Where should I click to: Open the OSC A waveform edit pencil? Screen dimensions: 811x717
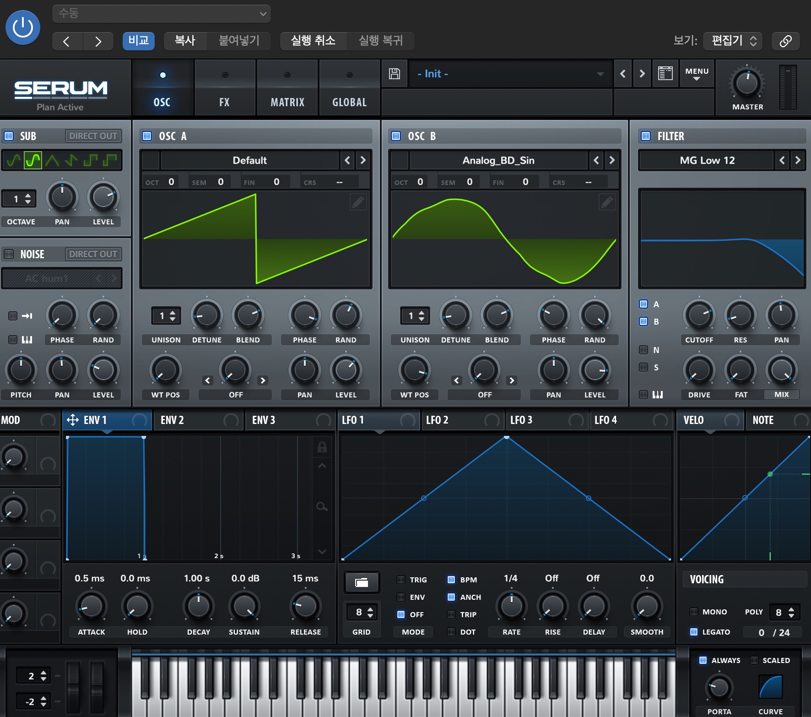click(x=358, y=202)
